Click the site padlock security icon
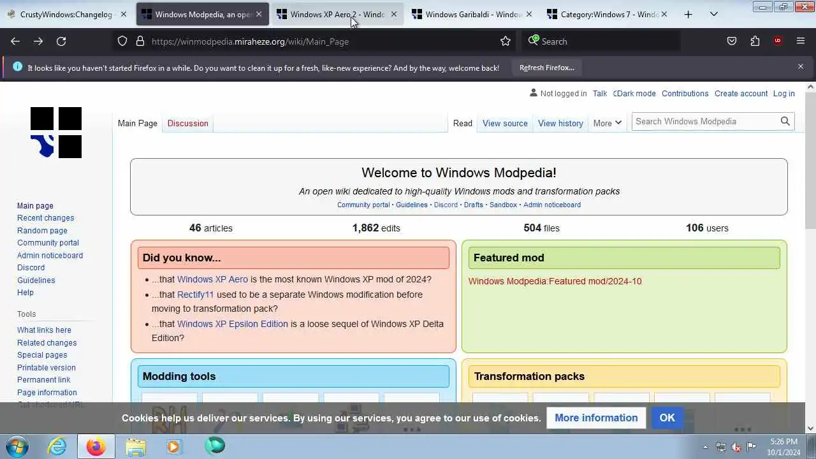 (140, 41)
